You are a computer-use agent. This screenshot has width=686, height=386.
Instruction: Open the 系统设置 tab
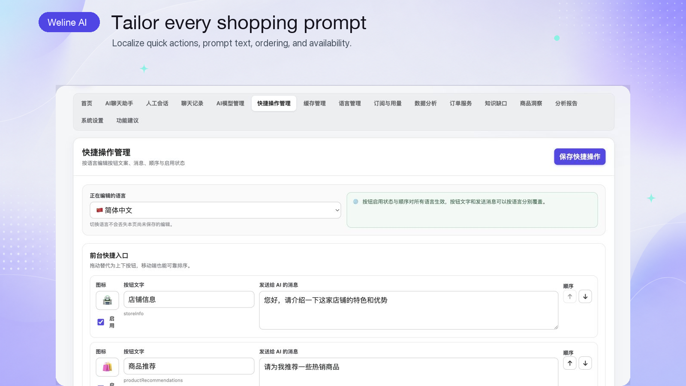tap(92, 121)
